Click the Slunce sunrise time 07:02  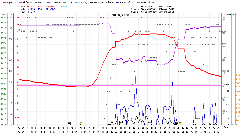(x=153, y=9)
